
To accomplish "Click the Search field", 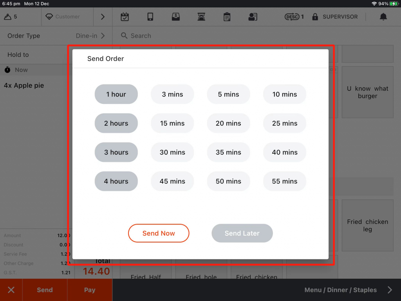I will pyautogui.click(x=141, y=36).
